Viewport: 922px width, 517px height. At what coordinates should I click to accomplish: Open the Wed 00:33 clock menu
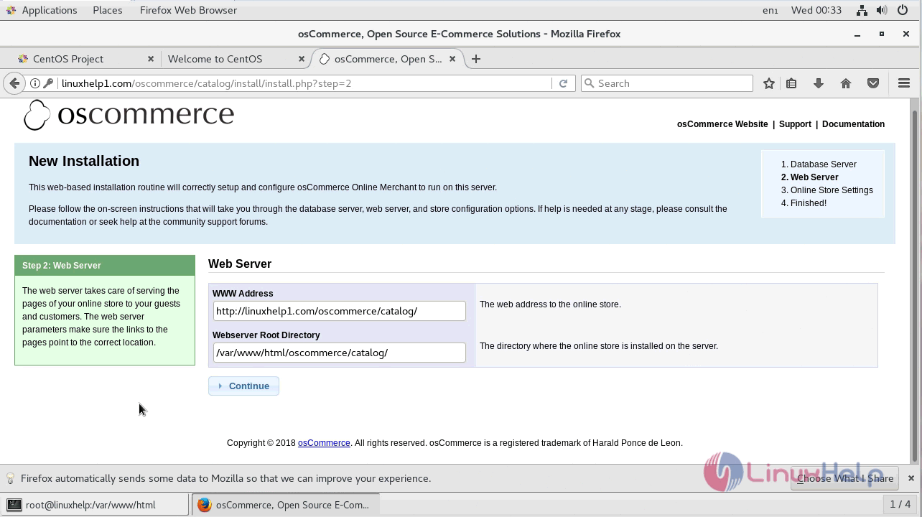[x=816, y=10]
